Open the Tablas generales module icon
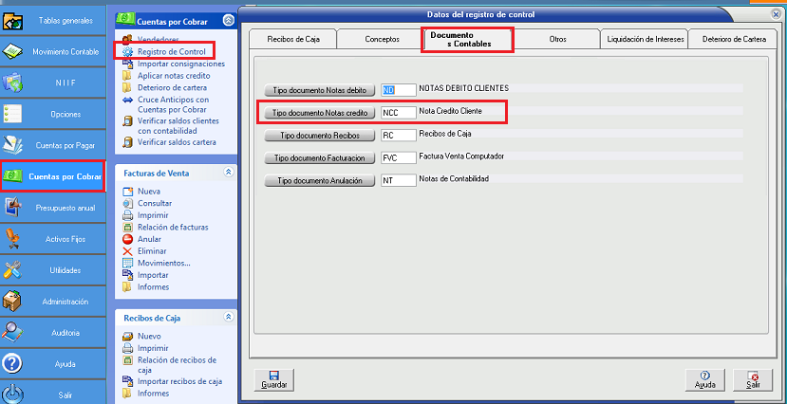The height and width of the screenshot is (404, 787). tap(14, 20)
